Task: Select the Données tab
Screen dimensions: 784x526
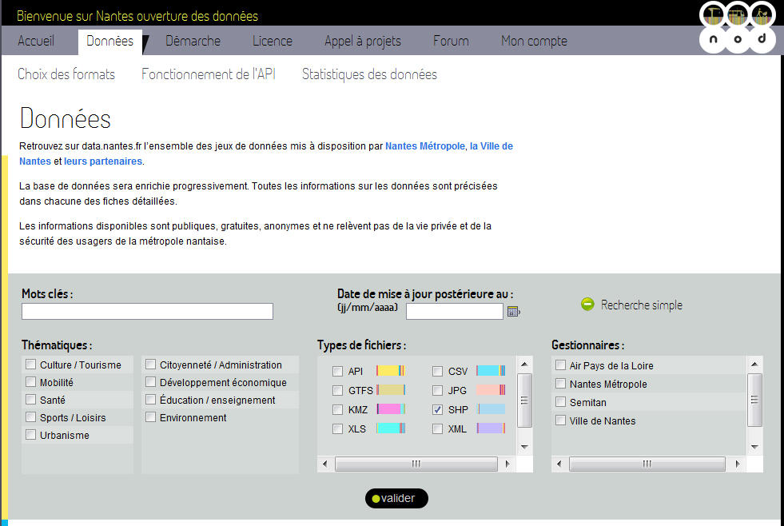Action: coord(110,41)
